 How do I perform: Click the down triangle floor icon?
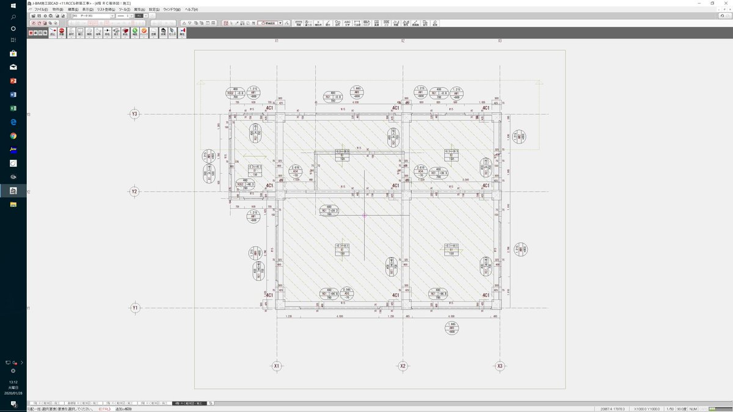pos(190,23)
